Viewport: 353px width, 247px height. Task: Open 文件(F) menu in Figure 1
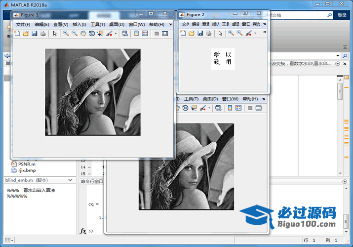coord(23,24)
